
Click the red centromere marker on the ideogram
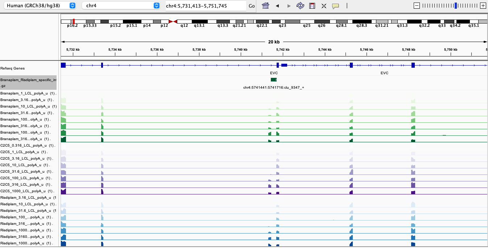tap(173, 22)
